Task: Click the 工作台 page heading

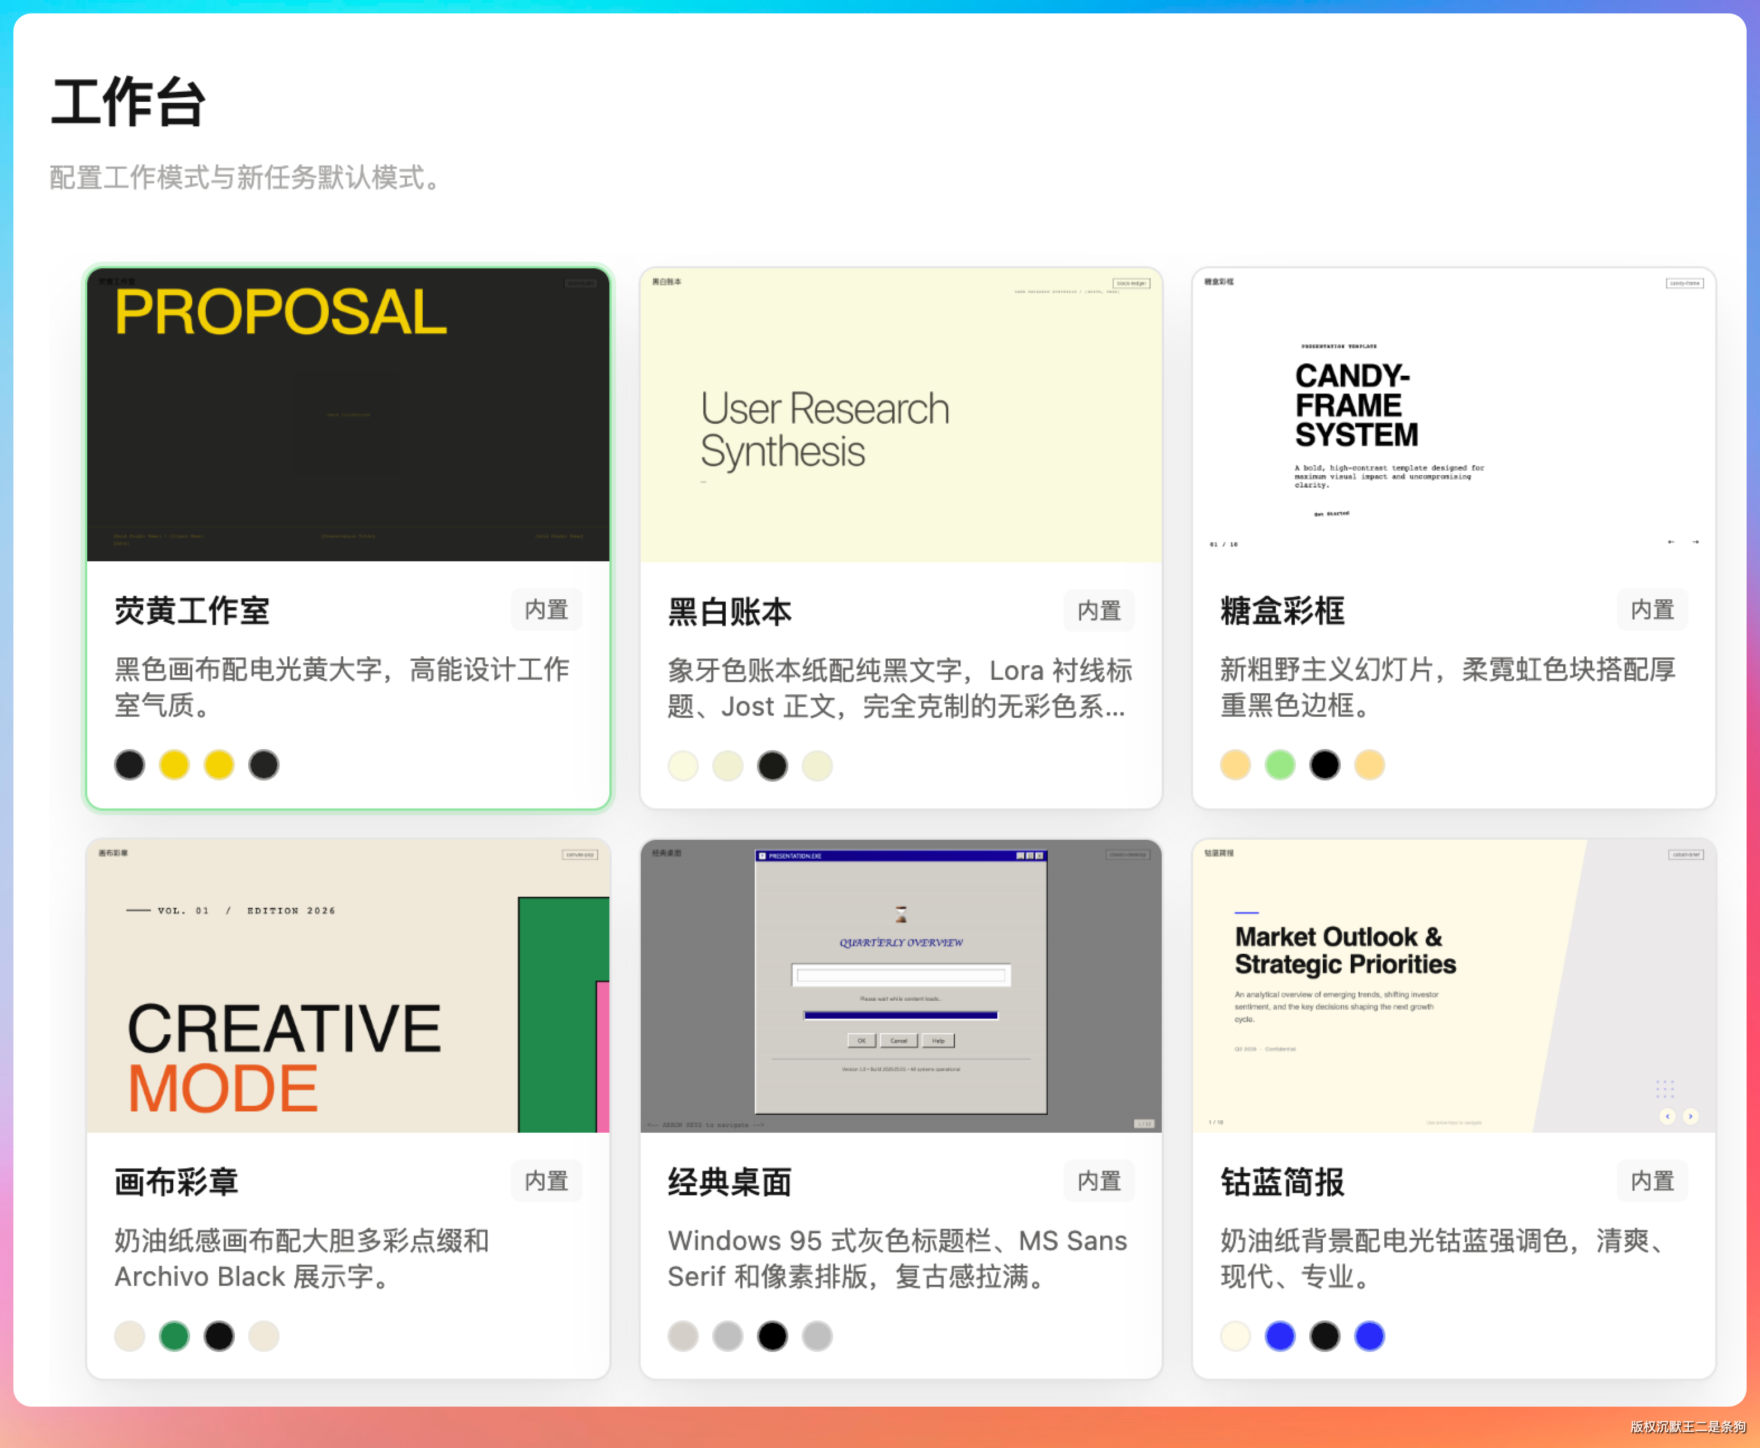Action: pyautogui.click(x=127, y=103)
